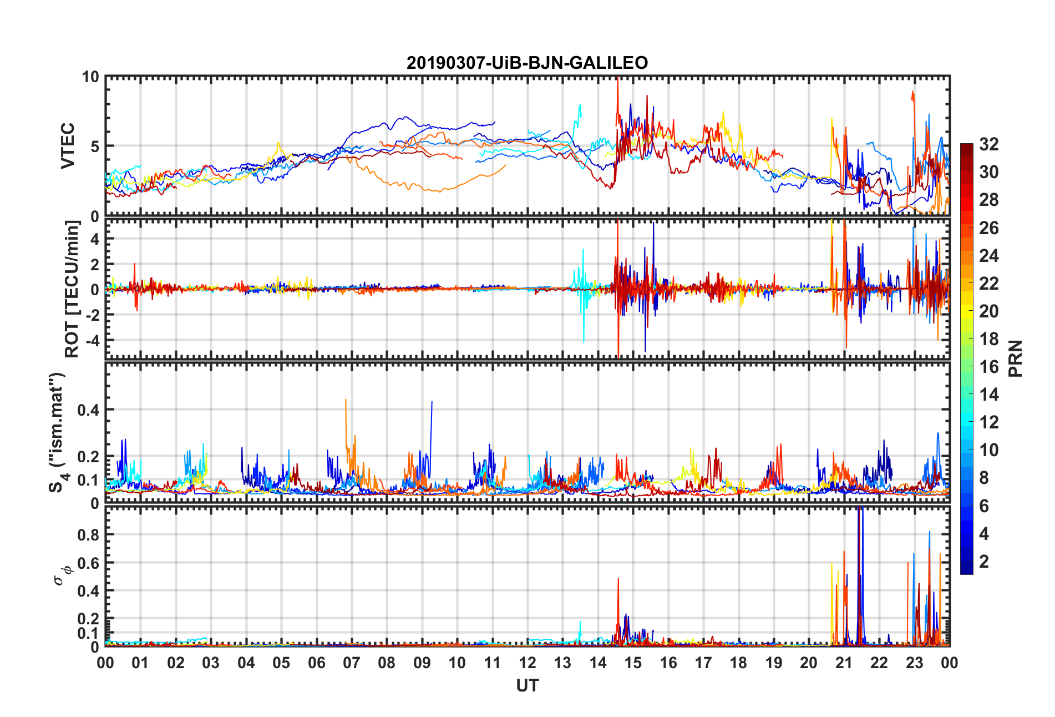The height and width of the screenshot is (717, 1055).
Task: Click the "10" tick on the VTEC axis
Action: pyautogui.click(x=90, y=77)
